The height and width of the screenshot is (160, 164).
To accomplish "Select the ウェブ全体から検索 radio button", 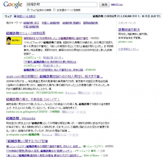I will tap(28, 10).
